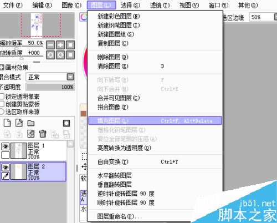
Task: Open the 文件 menu
Action: [x=13, y=5]
